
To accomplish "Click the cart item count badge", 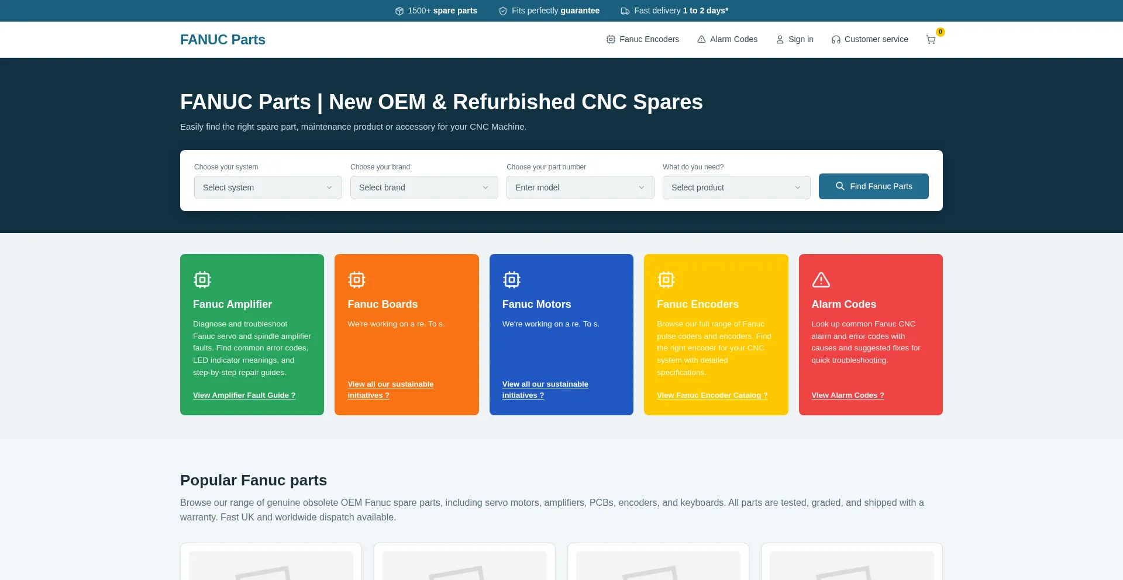I will coord(941,32).
